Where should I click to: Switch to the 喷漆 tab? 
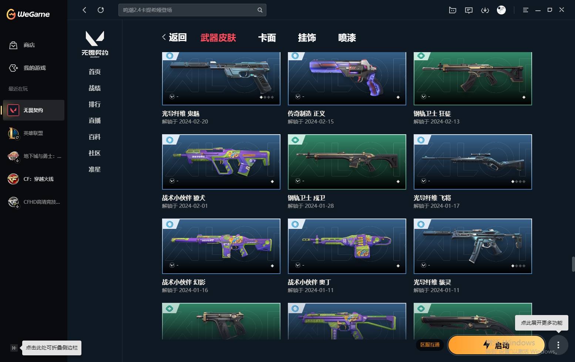(x=347, y=38)
